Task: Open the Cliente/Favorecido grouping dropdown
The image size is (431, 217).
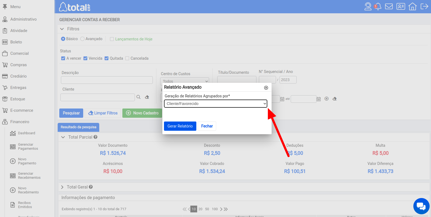Action: point(215,104)
